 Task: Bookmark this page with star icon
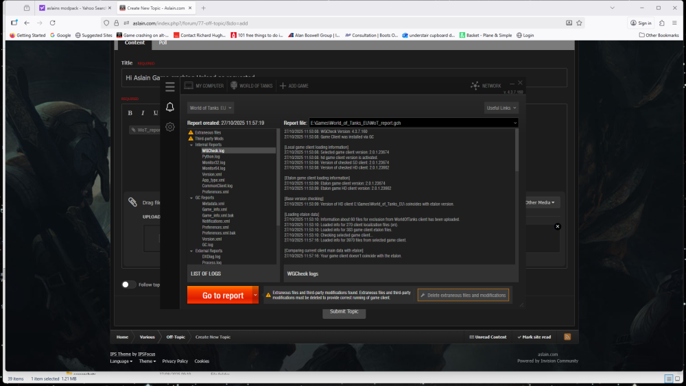579,23
